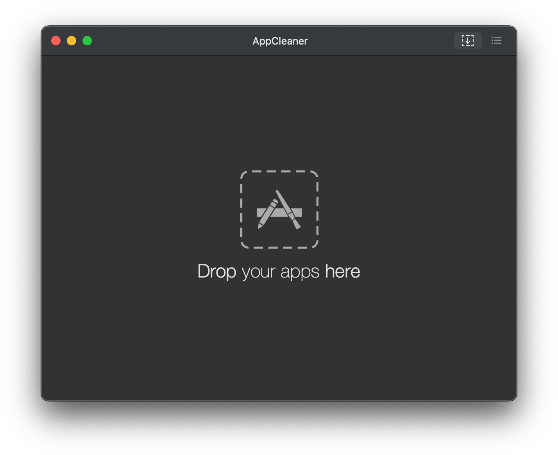Click the dashed app drop box
The height and width of the screenshot is (455, 558).
(x=279, y=209)
